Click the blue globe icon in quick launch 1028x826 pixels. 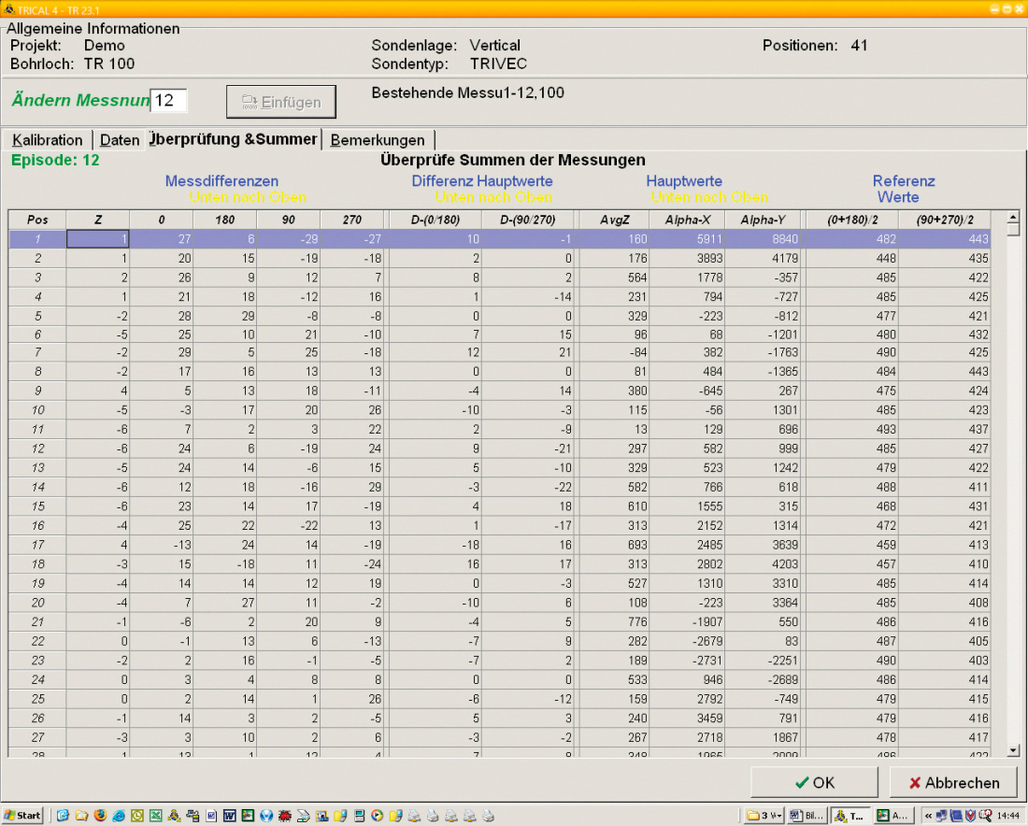[x=266, y=816]
